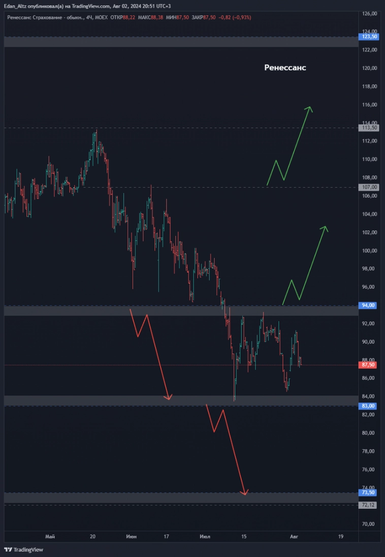Click the 70,00 price axis tick
This screenshot has height=557, width=385.
click(x=369, y=524)
